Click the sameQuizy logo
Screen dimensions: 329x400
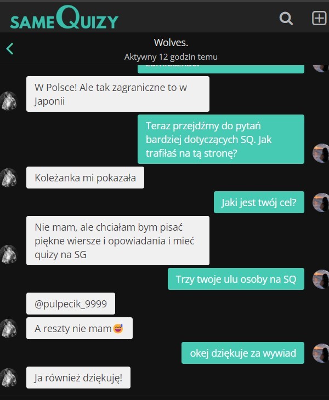(64, 18)
